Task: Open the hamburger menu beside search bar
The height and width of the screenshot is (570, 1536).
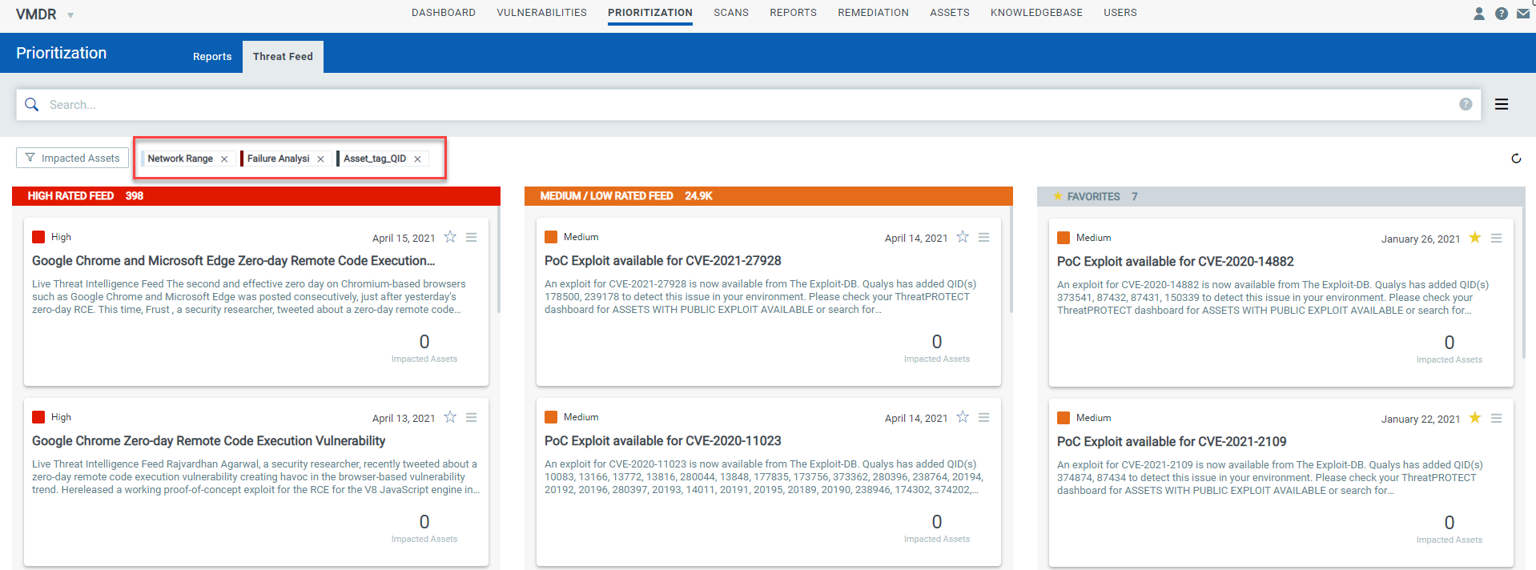Action: pos(1502,104)
